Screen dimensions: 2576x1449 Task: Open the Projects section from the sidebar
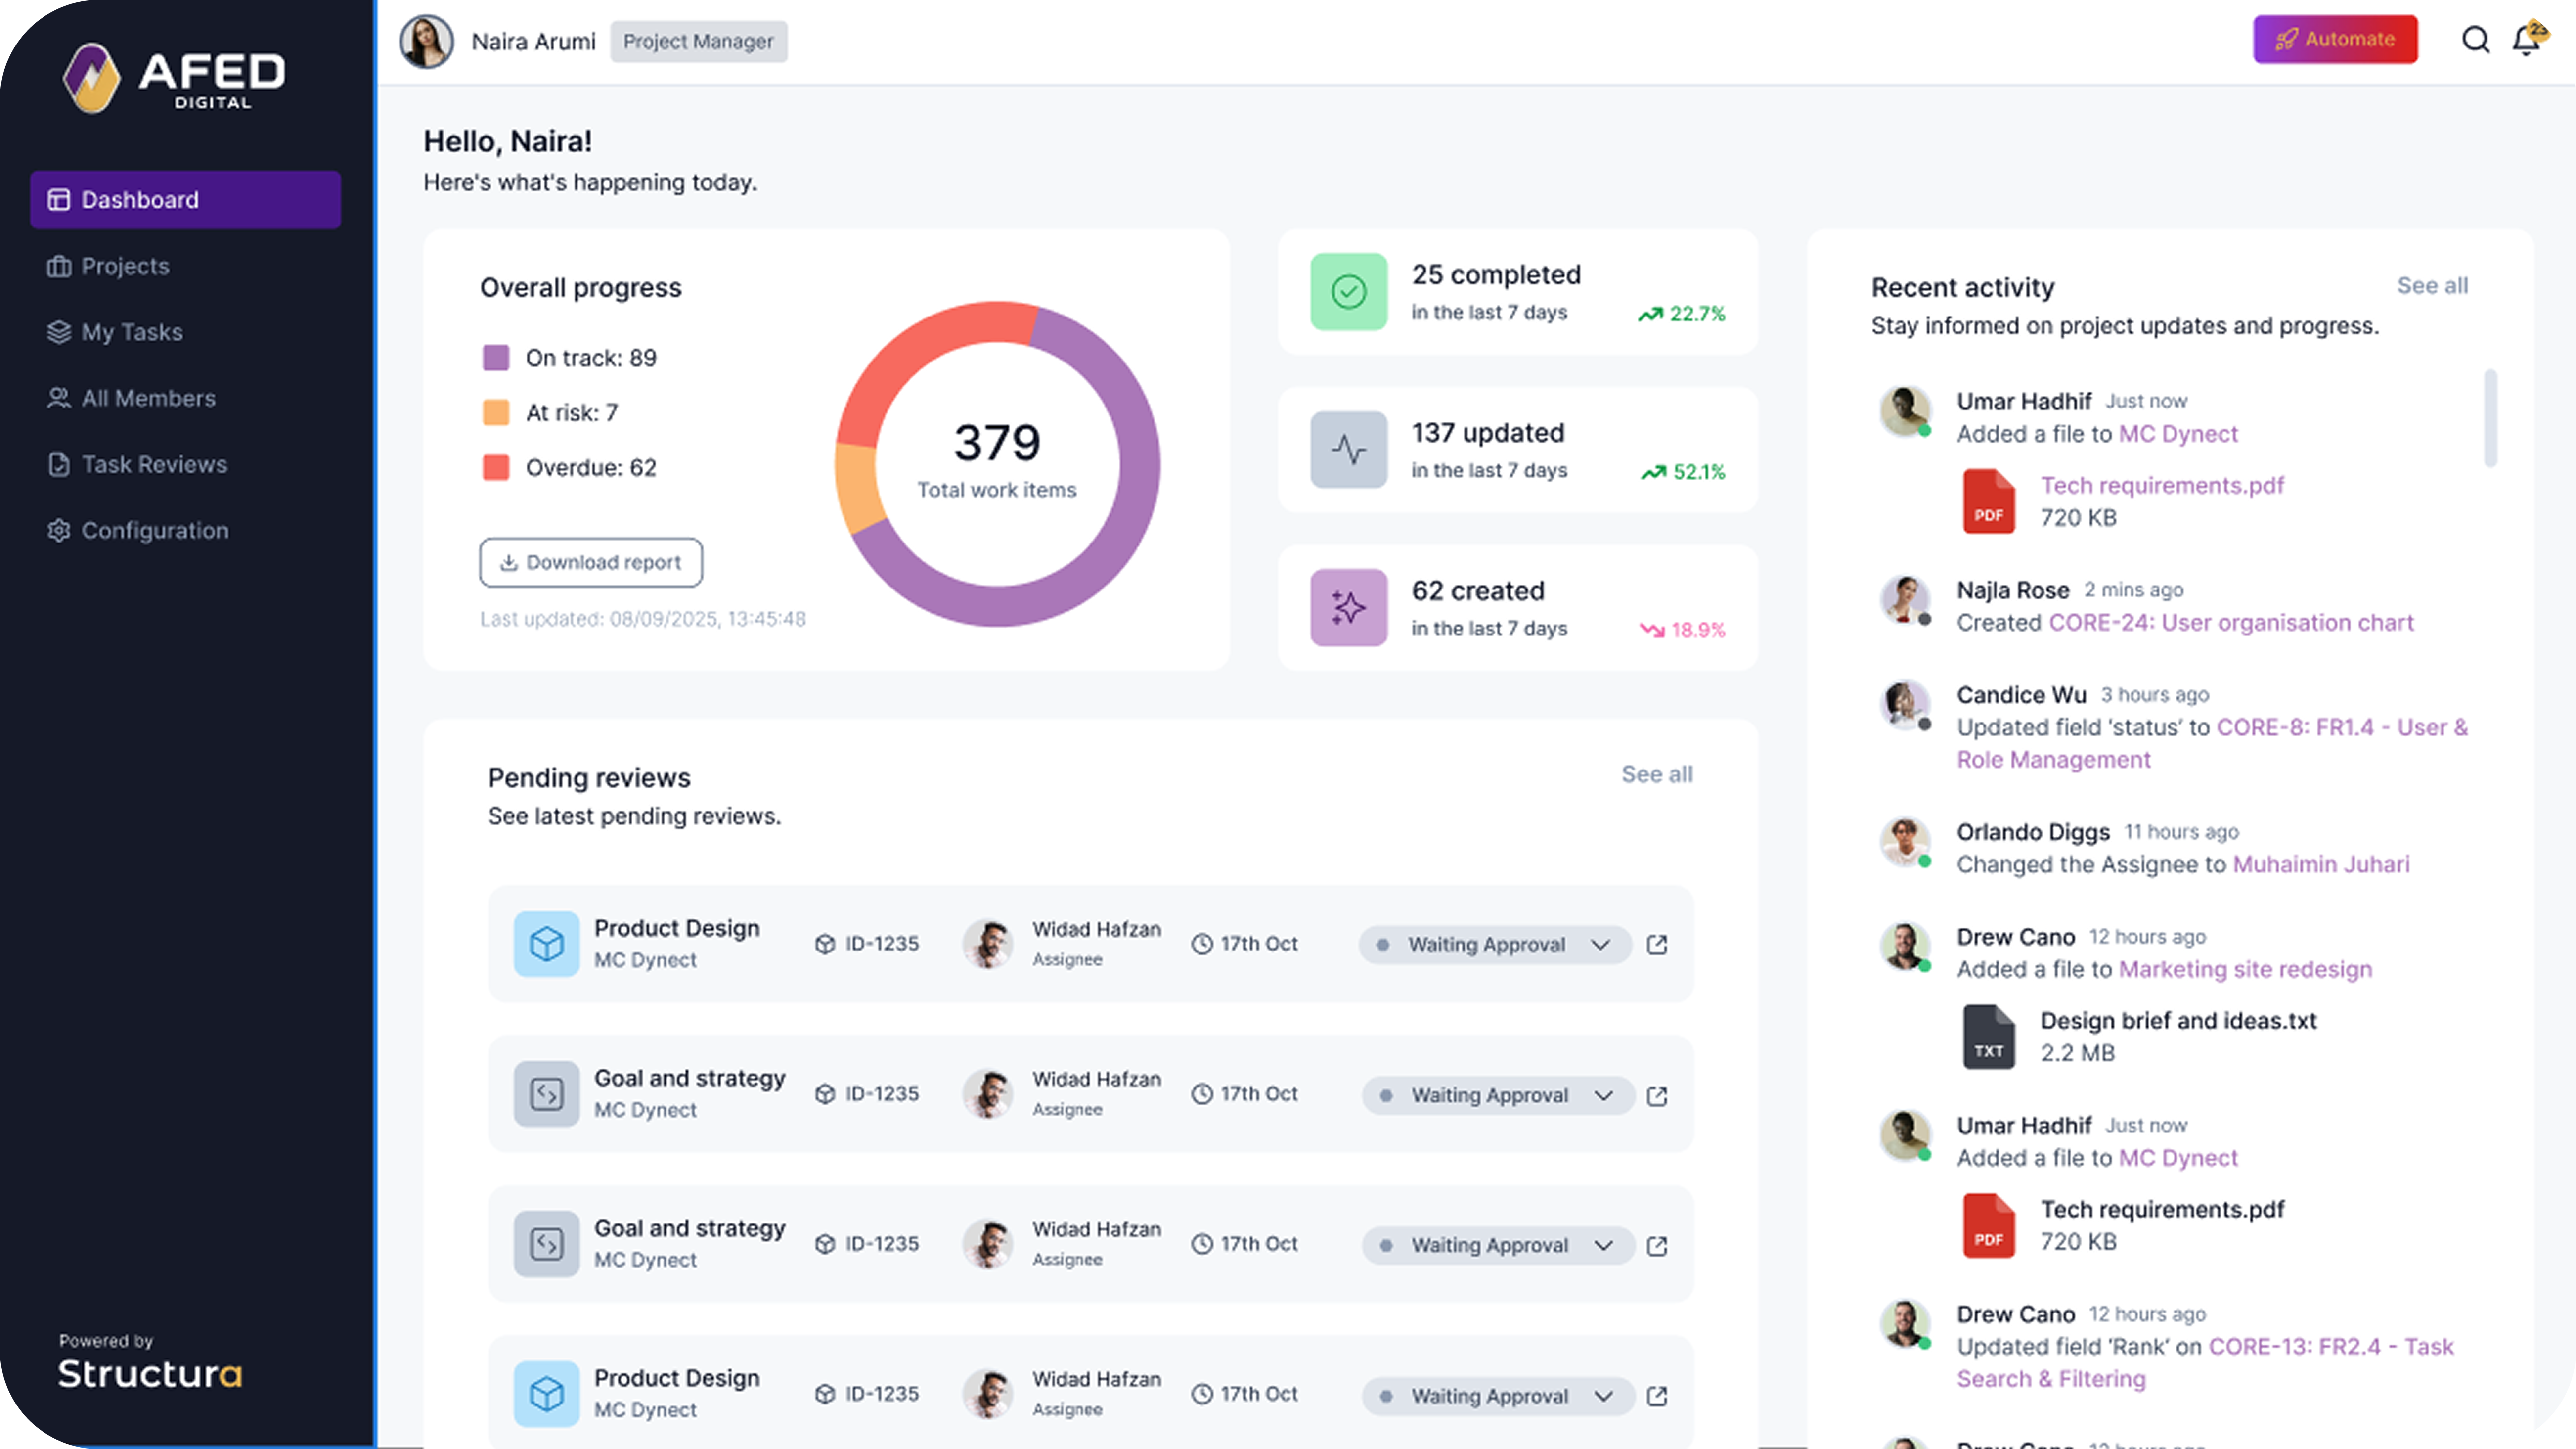tap(125, 265)
